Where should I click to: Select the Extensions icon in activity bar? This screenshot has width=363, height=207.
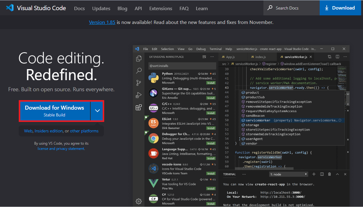tap(139, 107)
